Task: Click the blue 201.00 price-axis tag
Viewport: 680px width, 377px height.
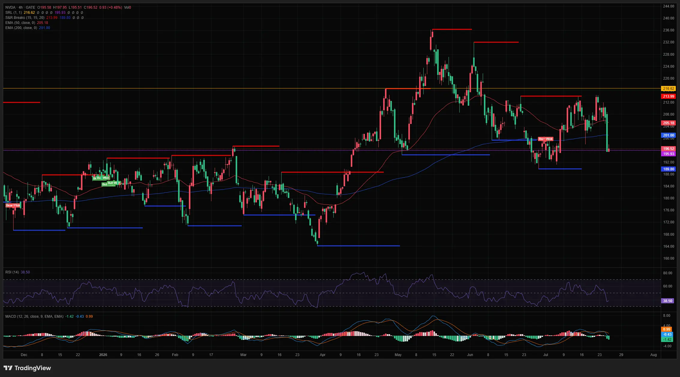Action: [669, 135]
